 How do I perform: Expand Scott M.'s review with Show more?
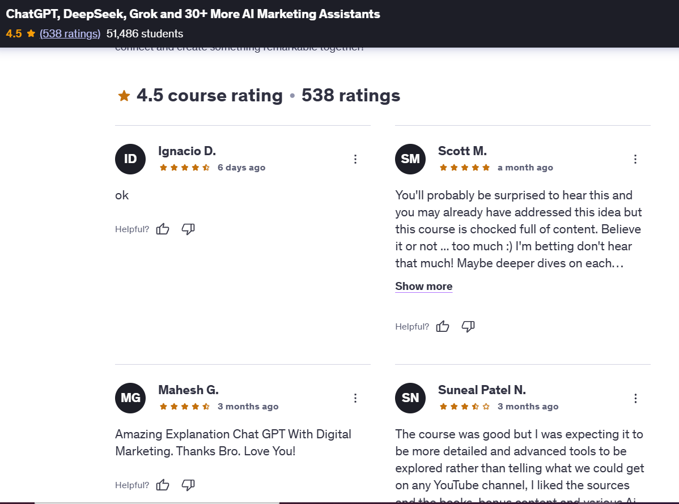pyautogui.click(x=423, y=287)
